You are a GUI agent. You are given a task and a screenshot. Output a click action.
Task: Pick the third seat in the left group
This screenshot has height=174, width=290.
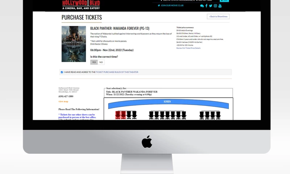tap(129, 115)
